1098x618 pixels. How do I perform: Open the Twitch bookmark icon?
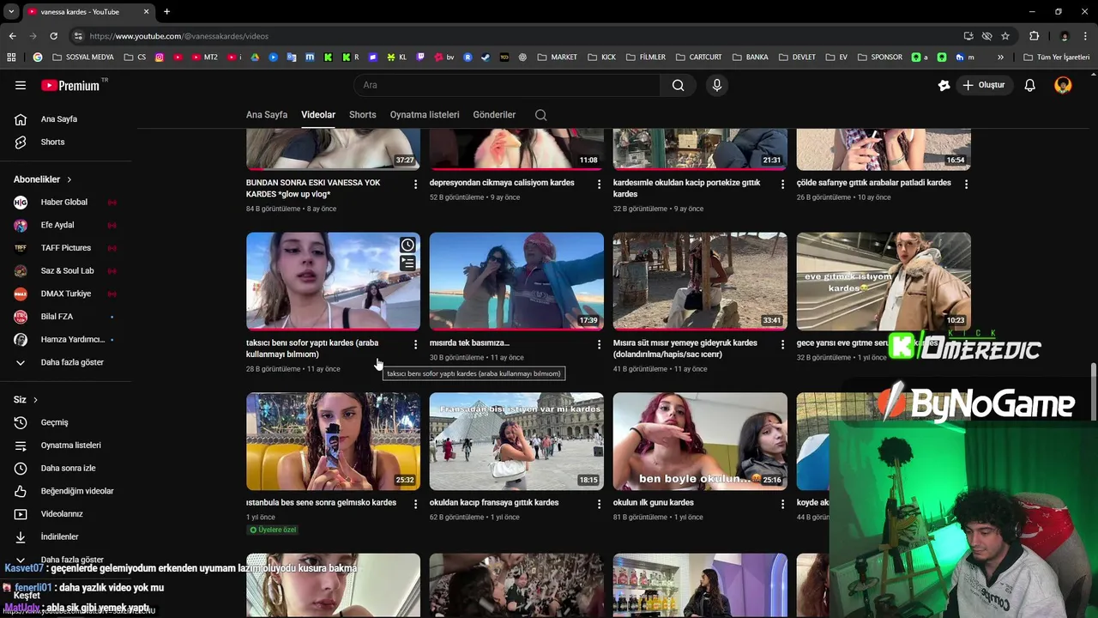coord(420,58)
